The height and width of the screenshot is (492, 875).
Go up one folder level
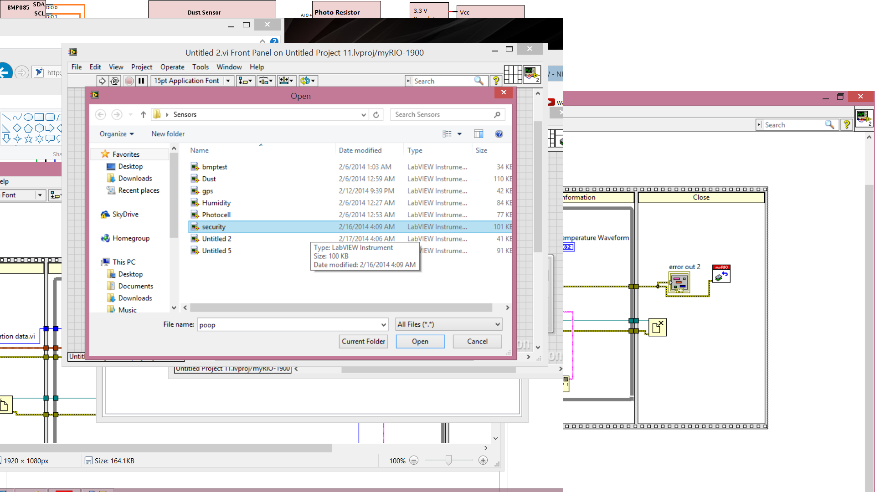[x=143, y=115]
